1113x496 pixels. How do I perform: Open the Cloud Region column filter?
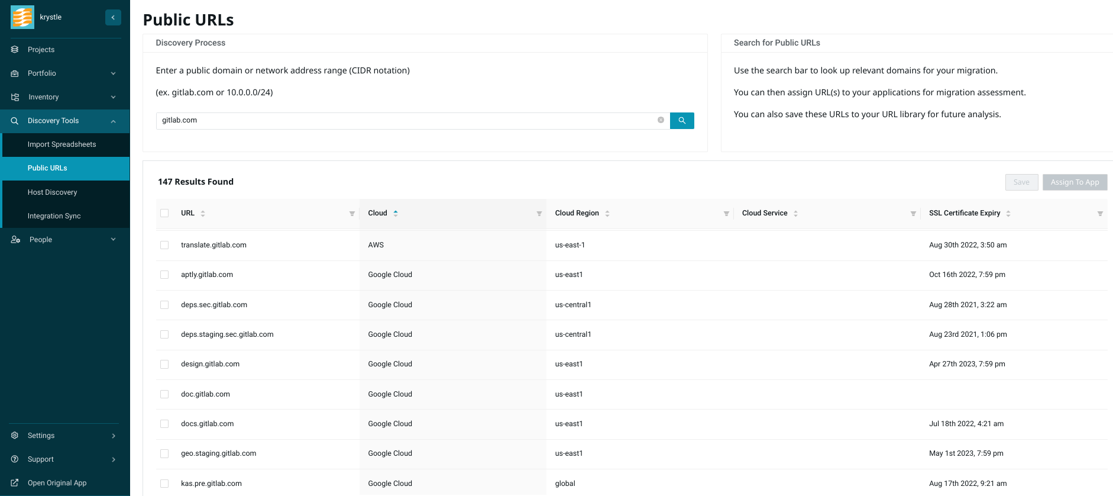[726, 214]
